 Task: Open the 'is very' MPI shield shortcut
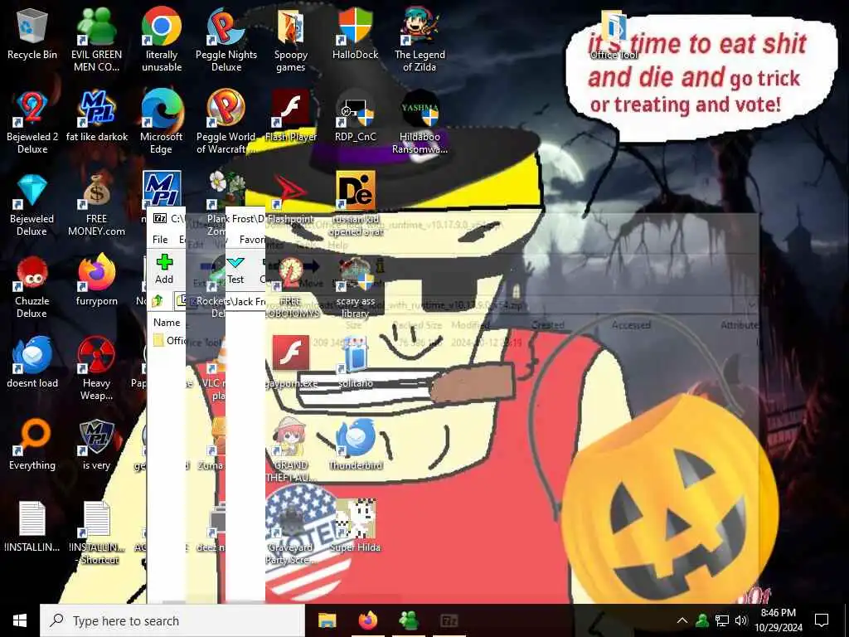[96, 445]
